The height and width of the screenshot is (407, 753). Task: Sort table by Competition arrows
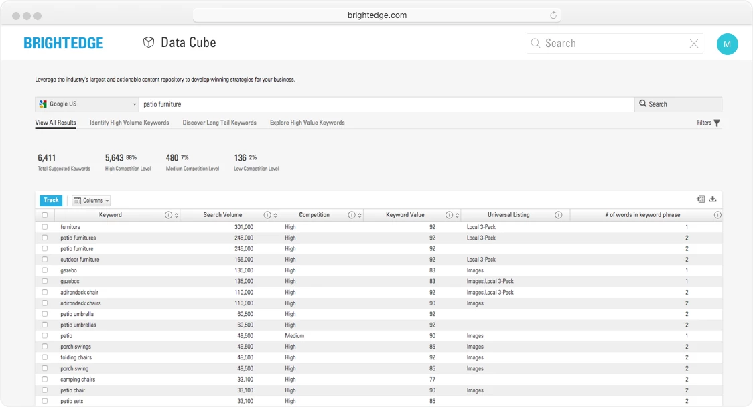pos(360,215)
